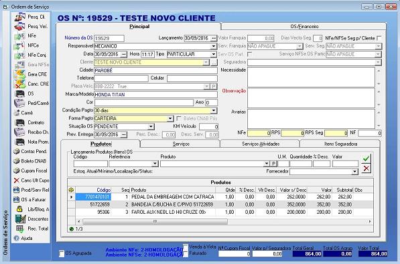Click Cliente ellipsis browse button

214,63
